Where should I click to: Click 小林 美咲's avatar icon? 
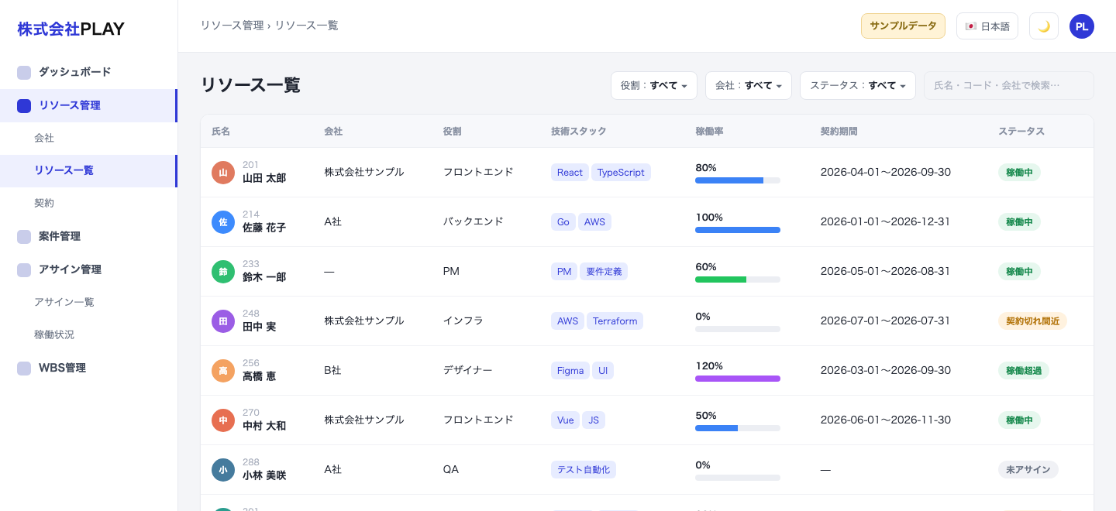point(223,470)
